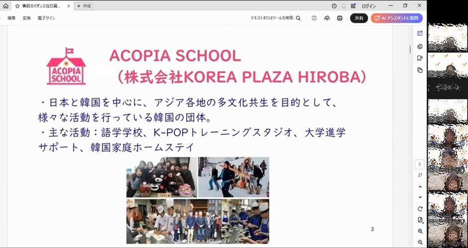Click the line beginning 様々な活動を行っている
Screen dimensions: 468x248
click(x=125, y=118)
